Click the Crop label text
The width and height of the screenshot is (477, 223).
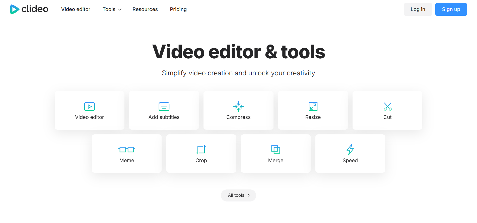pos(201,160)
